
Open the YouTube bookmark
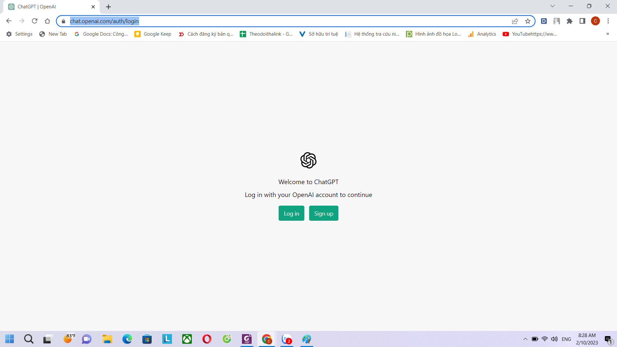530,34
